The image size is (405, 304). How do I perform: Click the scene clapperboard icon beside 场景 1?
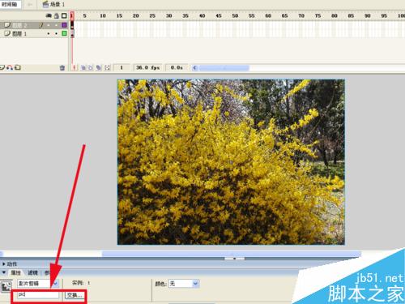point(45,4)
